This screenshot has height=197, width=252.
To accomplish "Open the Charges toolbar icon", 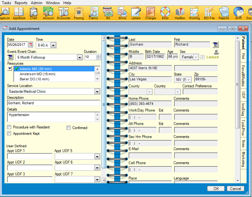I will pyautogui.click(x=150, y=13).
